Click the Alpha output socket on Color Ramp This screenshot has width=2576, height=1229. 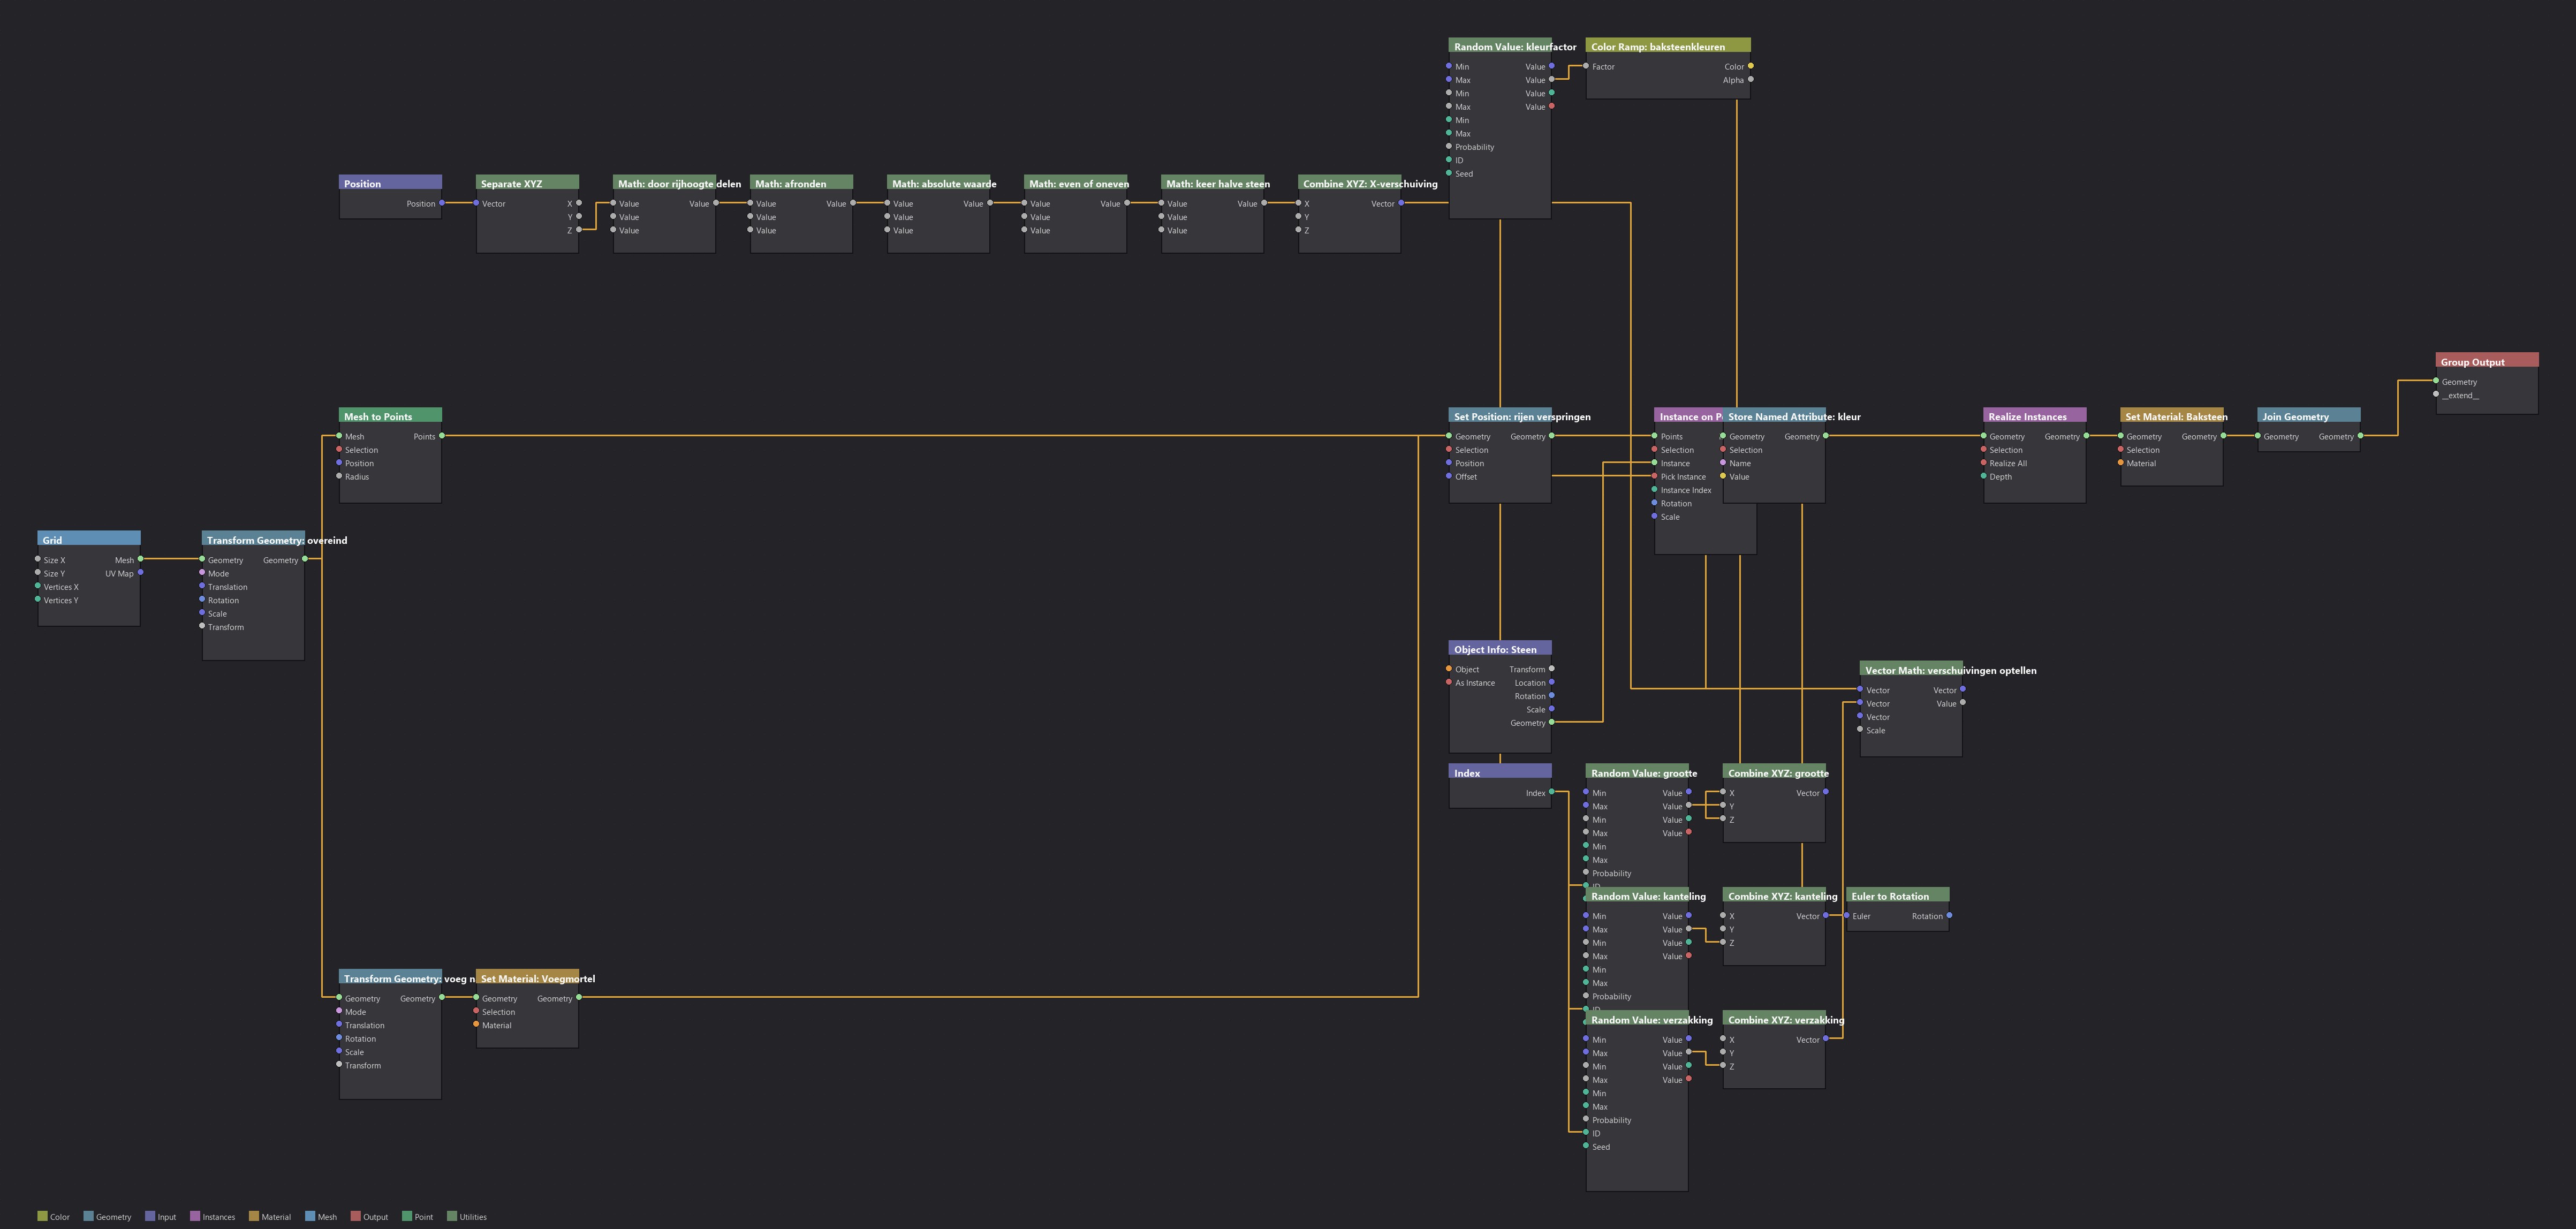pyautogui.click(x=1751, y=79)
